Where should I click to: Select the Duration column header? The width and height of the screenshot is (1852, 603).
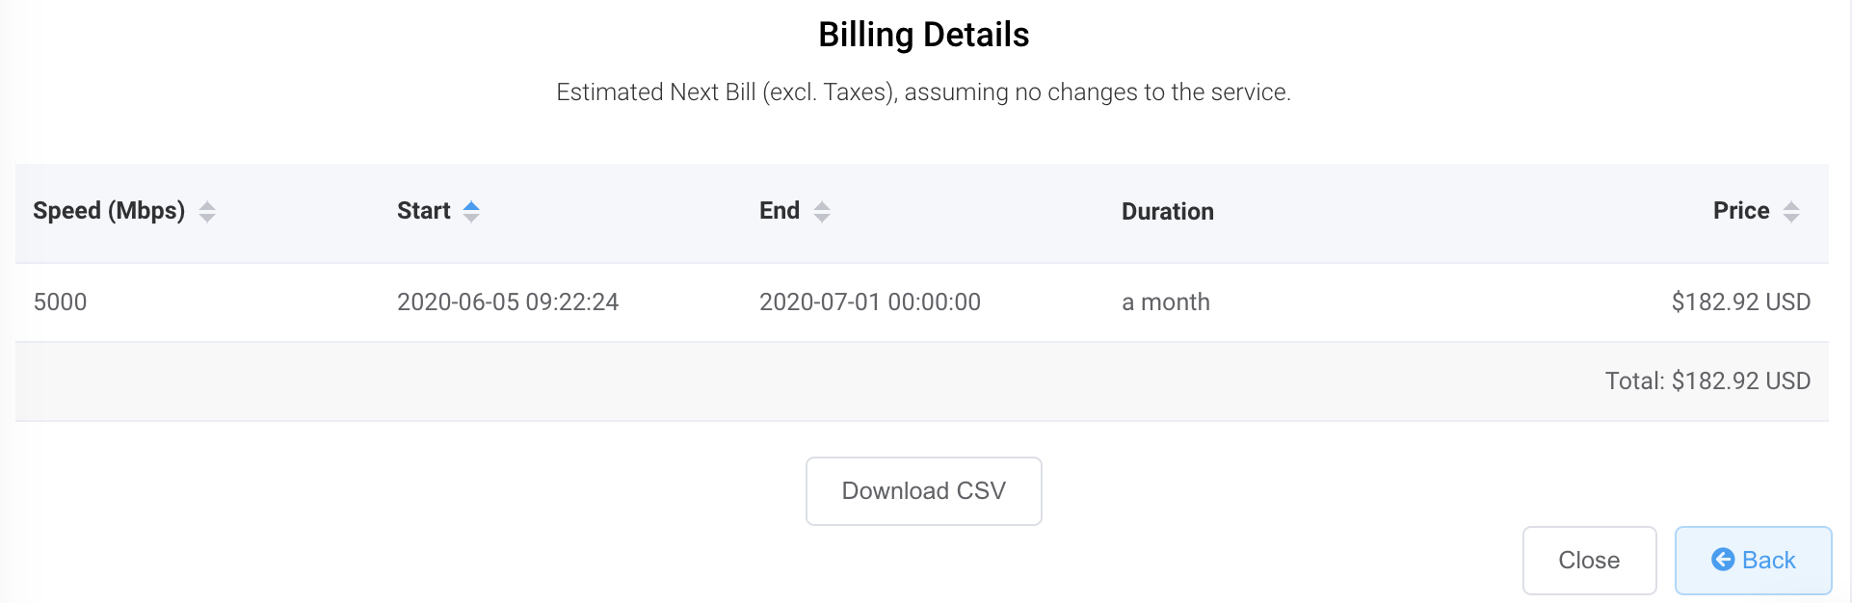(1167, 211)
